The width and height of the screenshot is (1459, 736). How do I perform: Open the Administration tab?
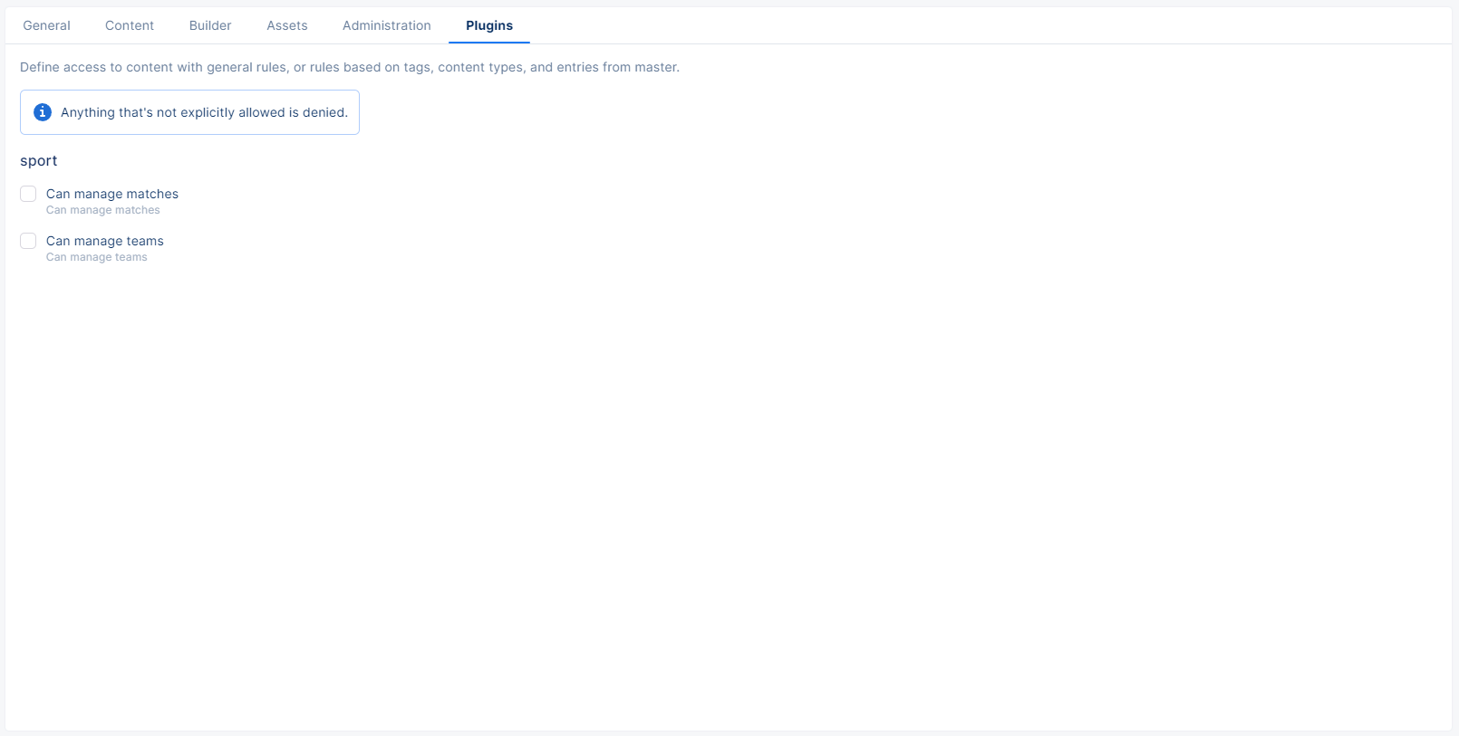pyautogui.click(x=387, y=25)
